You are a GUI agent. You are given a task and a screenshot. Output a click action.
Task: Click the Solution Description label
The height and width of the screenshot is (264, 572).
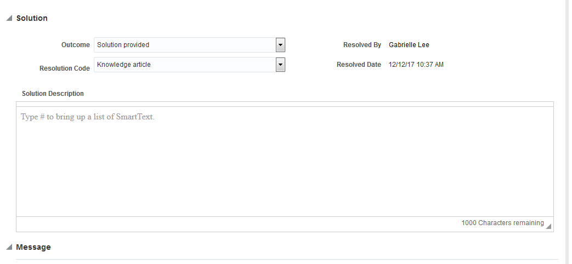pyautogui.click(x=53, y=94)
